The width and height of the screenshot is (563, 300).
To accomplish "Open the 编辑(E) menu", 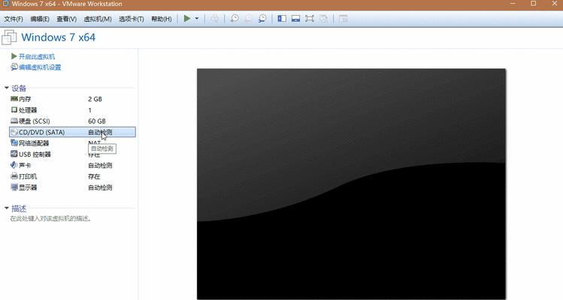I will point(40,19).
